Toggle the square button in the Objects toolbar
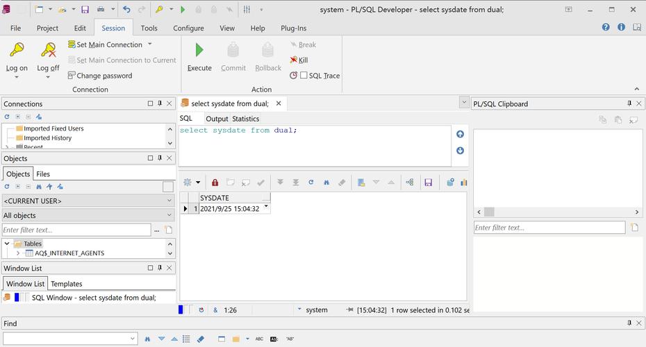 pyautogui.click(x=168, y=187)
